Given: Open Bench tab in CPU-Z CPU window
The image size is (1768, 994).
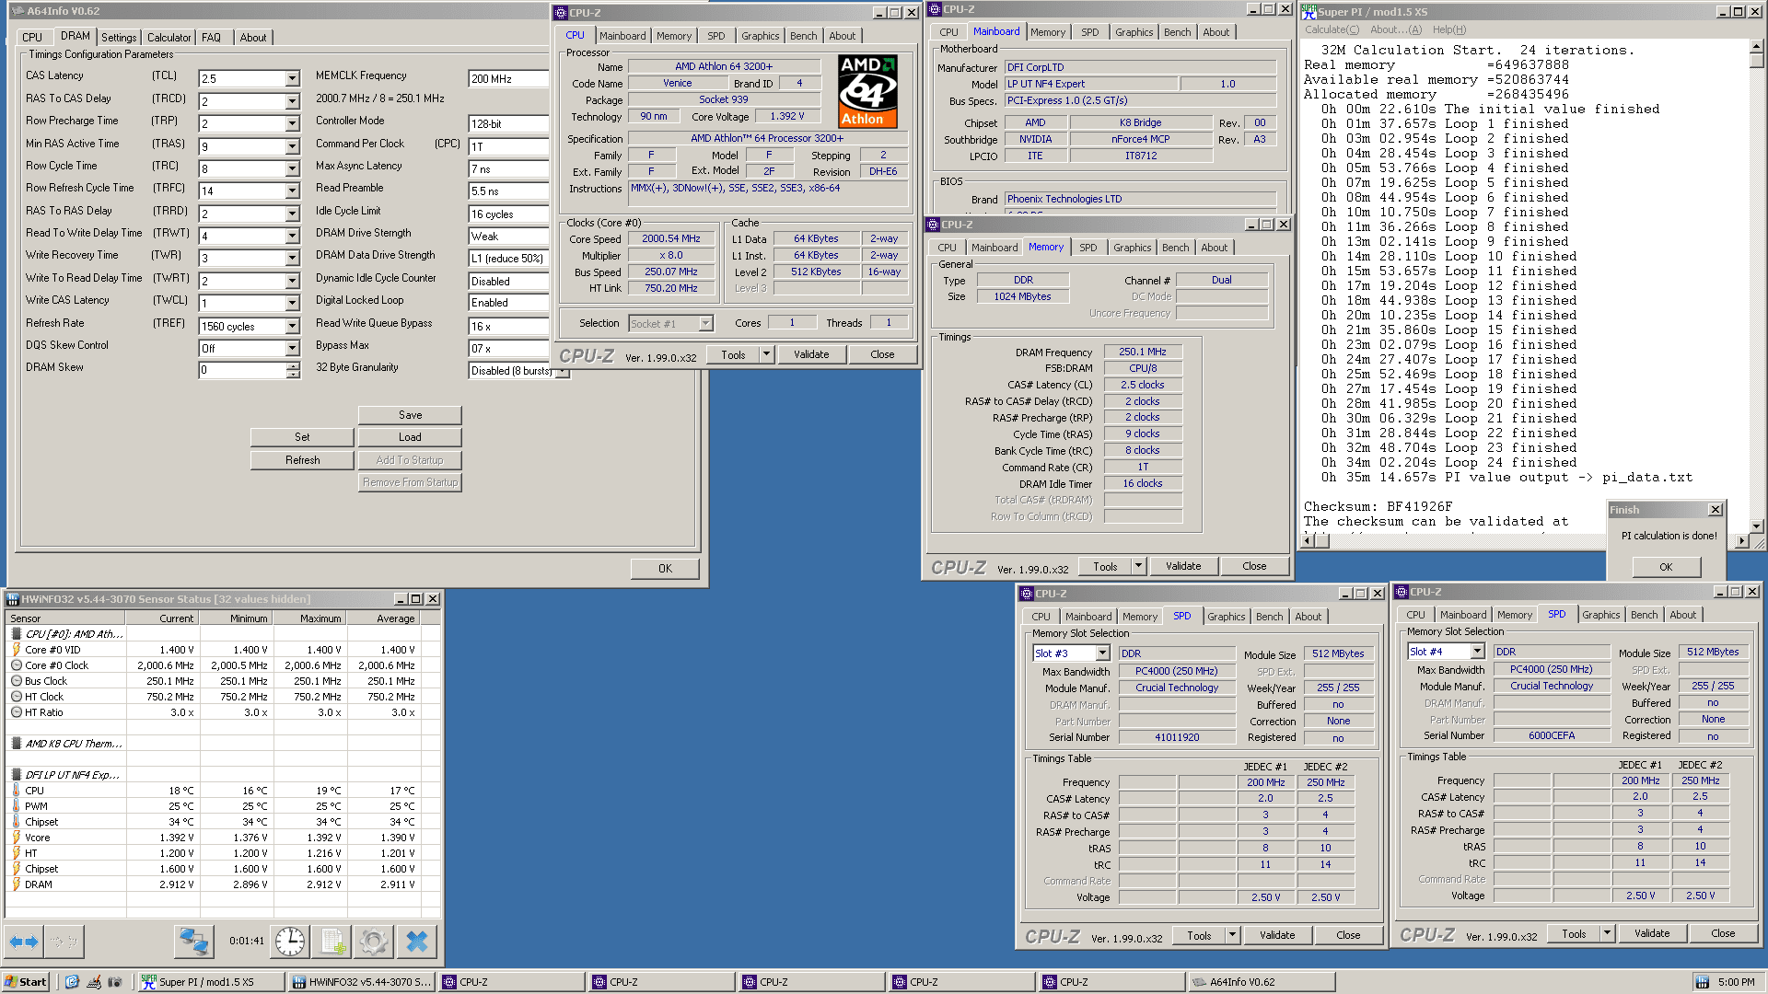Looking at the screenshot, I should [803, 36].
